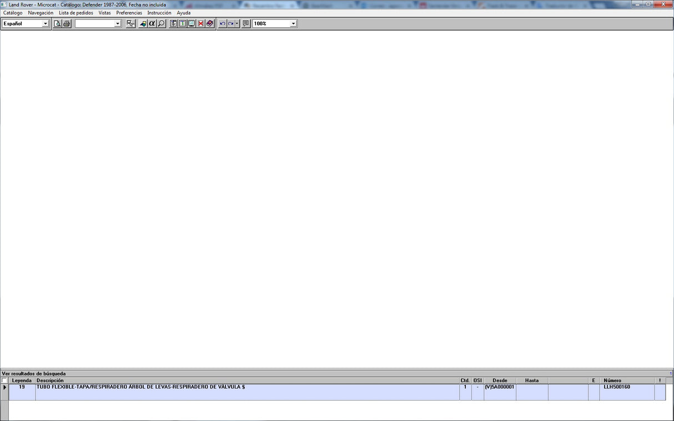Click the redo arrow icon
Screen dimensions: 674x421
pyautogui.click(x=230, y=24)
